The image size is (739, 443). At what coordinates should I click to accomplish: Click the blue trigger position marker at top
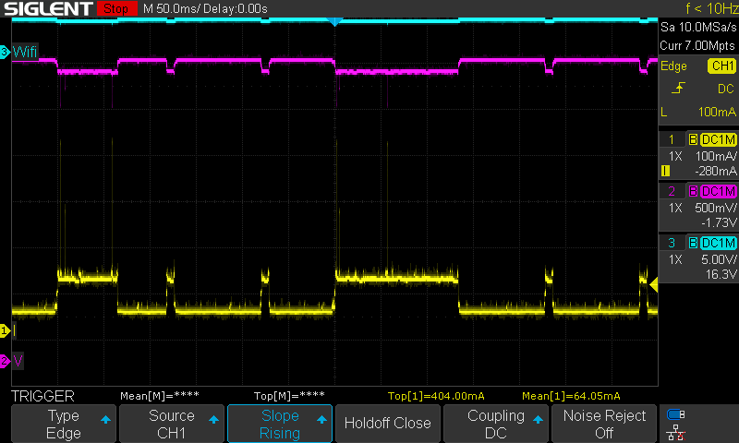click(x=334, y=21)
